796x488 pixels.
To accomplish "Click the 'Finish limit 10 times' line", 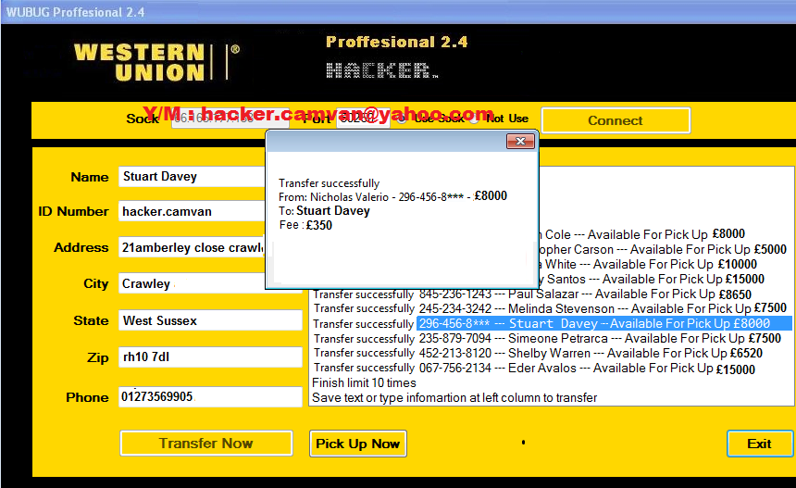I will pos(364,382).
